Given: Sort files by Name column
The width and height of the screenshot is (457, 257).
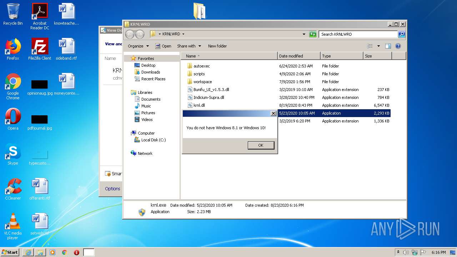Looking at the screenshot, I should click(x=229, y=56).
